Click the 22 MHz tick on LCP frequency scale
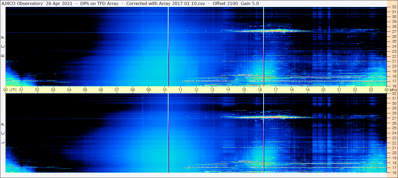The height and width of the screenshot is (178, 398). [394, 143]
